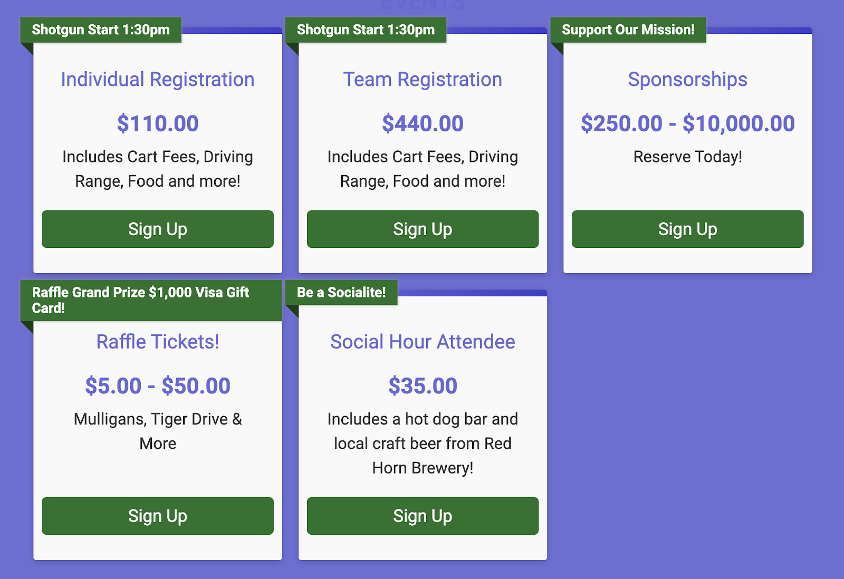
Task: Click Shotgun Start ribbon on Team Registration card
Action: tap(366, 30)
